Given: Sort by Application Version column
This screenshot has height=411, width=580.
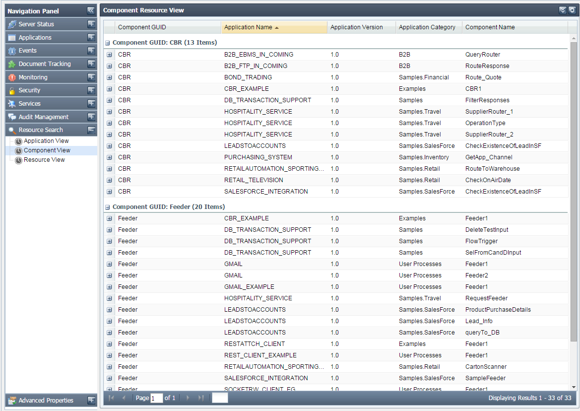Looking at the screenshot, I should coord(361,27).
